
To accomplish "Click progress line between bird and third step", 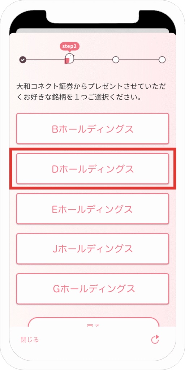I will tap(94, 60).
